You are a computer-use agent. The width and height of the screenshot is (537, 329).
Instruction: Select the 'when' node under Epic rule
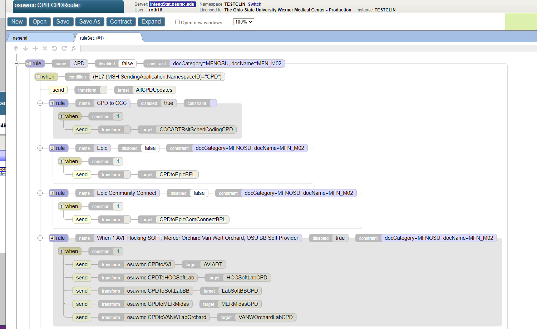pyautogui.click(x=70, y=161)
